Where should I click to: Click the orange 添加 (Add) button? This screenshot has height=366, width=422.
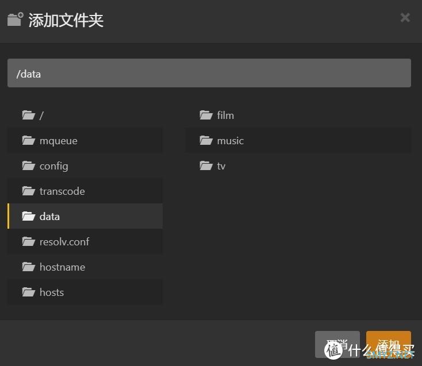(388, 344)
